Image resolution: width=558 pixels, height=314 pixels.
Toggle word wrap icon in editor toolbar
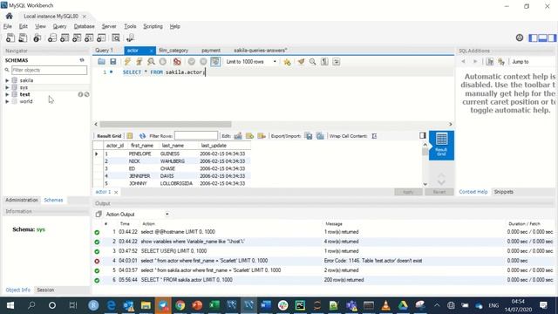click(337, 62)
